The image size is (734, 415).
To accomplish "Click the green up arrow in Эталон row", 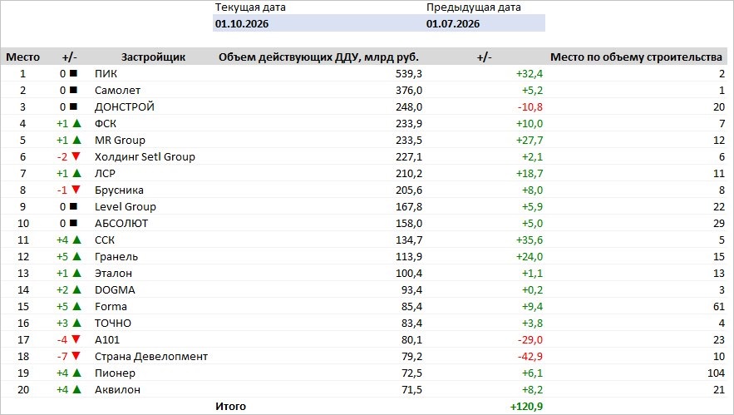I will click(76, 273).
